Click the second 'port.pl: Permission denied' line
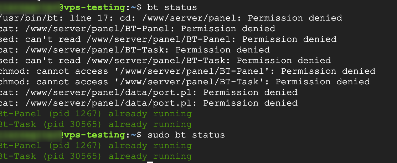 coord(149,103)
